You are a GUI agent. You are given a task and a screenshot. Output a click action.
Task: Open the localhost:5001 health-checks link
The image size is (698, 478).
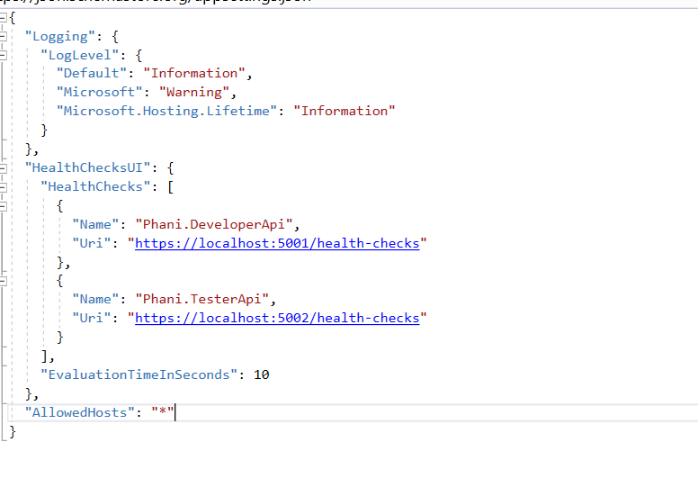point(277,243)
